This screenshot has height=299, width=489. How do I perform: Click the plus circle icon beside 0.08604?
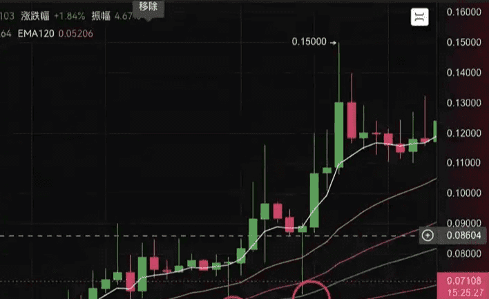pos(428,235)
